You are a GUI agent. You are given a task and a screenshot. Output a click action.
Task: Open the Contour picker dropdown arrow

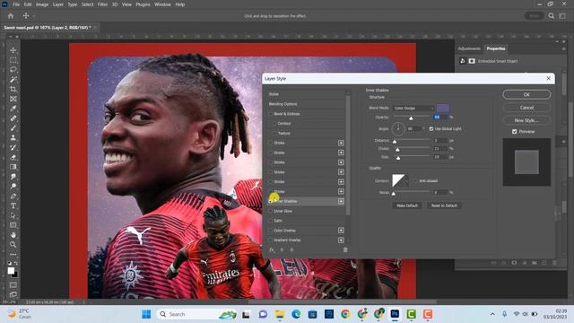pos(406,181)
